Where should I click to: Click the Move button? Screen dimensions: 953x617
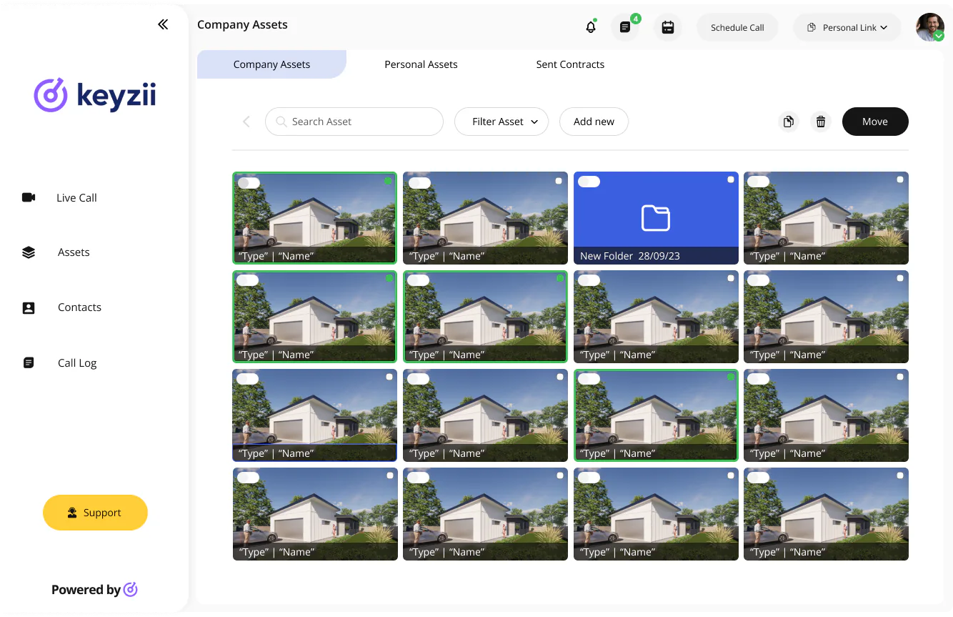click(875, 122)
